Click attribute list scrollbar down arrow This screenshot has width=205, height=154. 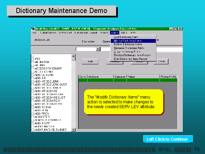pyautogui.click(x=73, y=130)
